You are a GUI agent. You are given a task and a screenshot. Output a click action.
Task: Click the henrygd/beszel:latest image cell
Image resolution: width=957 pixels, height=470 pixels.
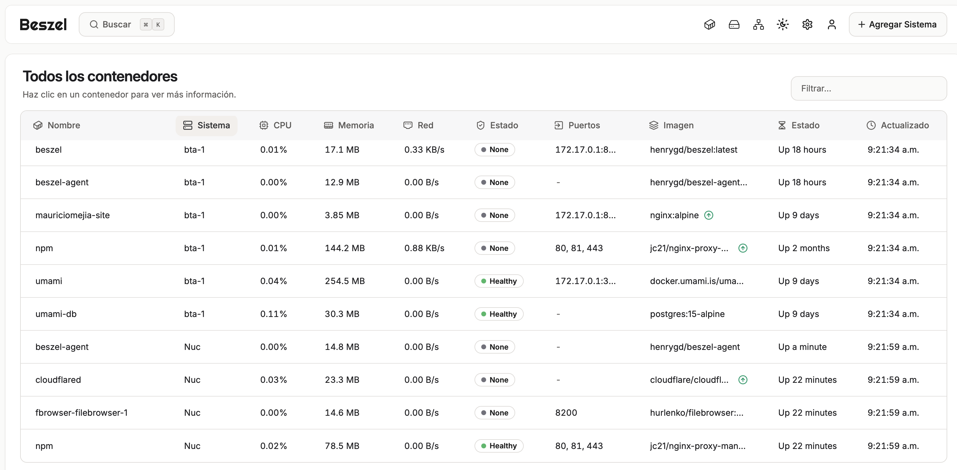pos(693,150)
